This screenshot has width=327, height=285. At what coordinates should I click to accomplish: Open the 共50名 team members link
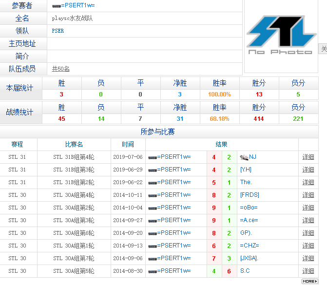(x=61, y=69)
